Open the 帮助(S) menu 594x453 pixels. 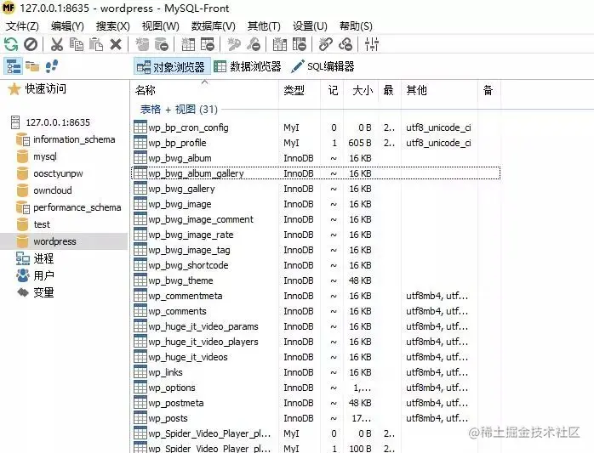(x=356, y=26)
